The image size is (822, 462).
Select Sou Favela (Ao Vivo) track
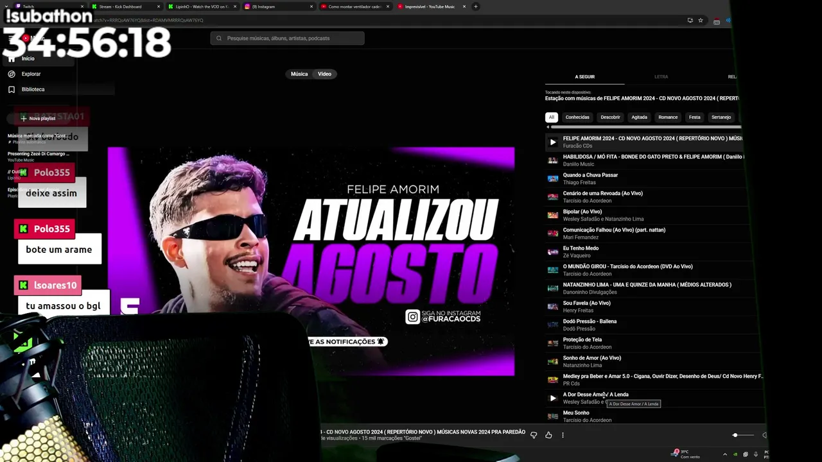(x=586, y=303)
